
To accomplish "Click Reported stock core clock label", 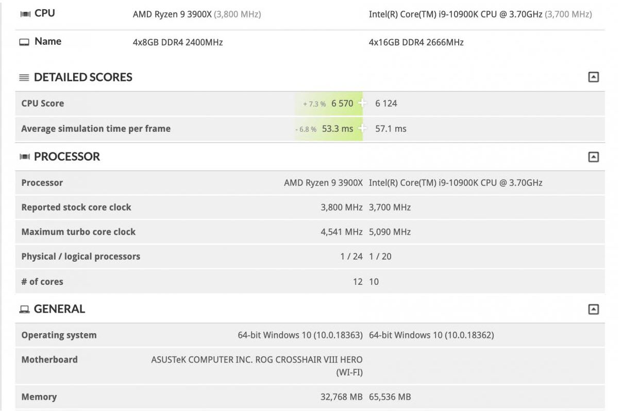I will pyautogui.click(x=76, y=208).
